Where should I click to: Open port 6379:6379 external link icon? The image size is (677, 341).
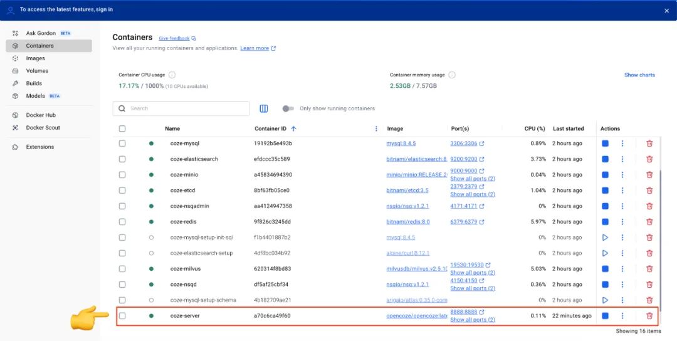click(481, 222)
